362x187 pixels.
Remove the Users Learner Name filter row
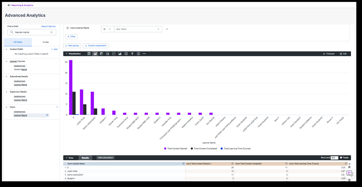click(x=167, y=29)
